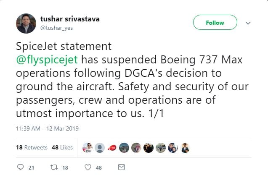View the 18 Retweets list

coord(26,147)
